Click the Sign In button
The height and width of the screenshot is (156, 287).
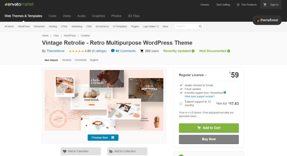pyautogui.click(x=274, y=4)
